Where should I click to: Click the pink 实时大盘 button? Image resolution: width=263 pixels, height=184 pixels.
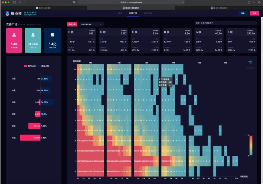pos(72,24)
